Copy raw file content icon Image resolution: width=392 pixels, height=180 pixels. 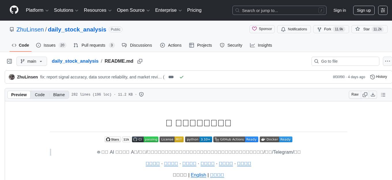[365, 94]
